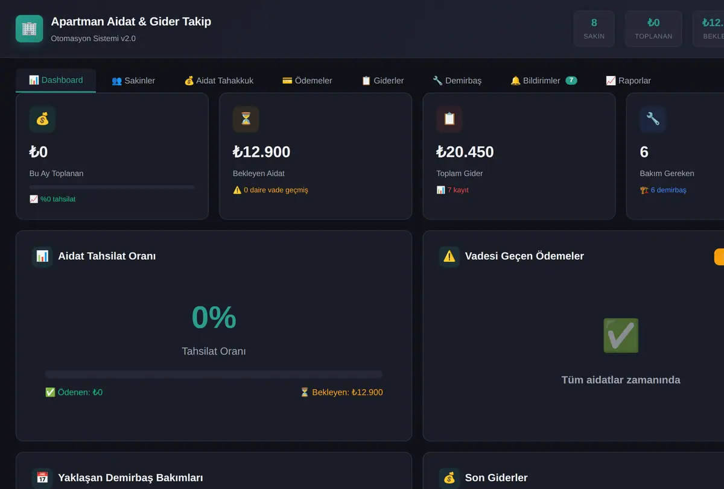The height and width of the screenshot is (489, 724).
Task: Click the ₺0 Toplanan stat box in header
Action: point(653,28)
